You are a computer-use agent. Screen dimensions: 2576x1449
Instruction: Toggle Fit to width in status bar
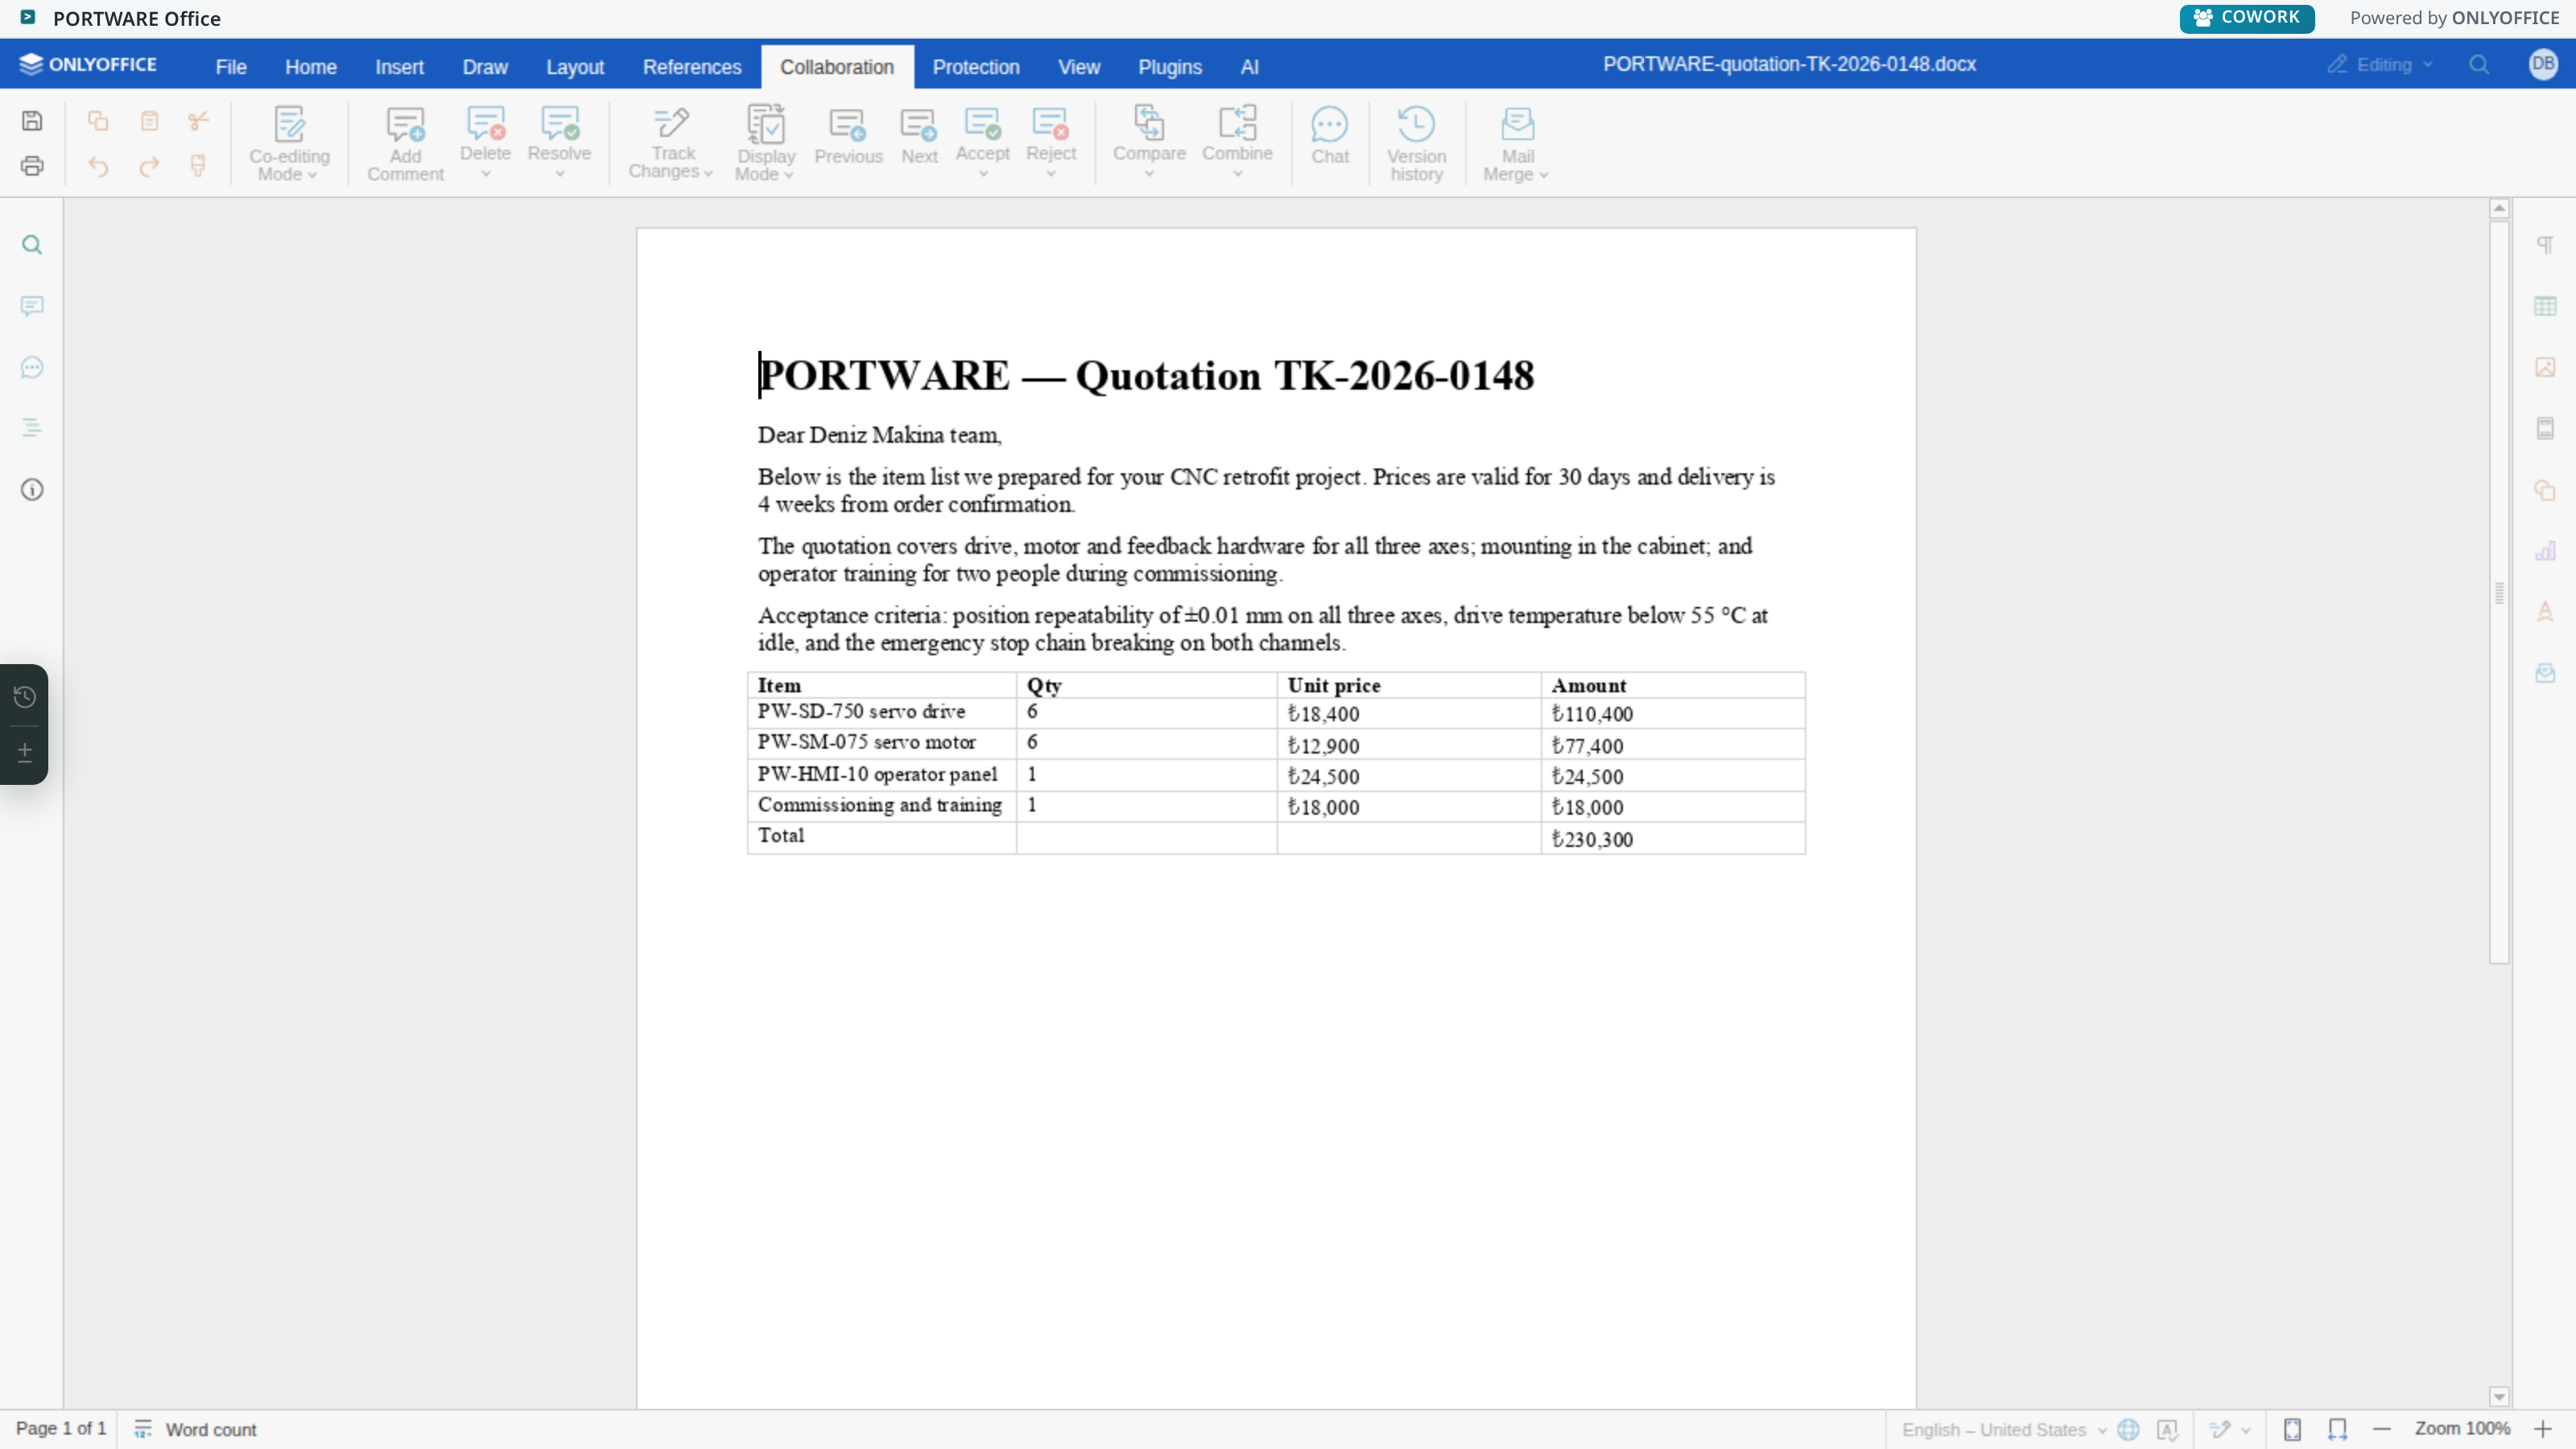[x=2337, y=1429]
